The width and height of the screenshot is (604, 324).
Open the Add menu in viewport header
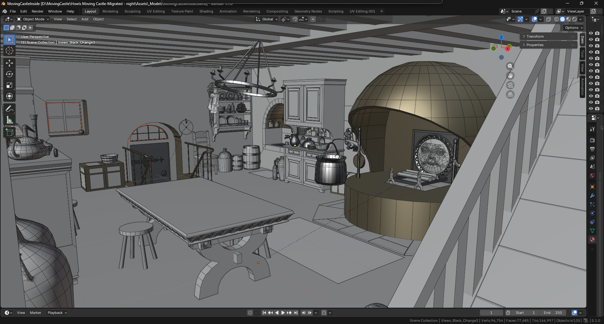85,19
